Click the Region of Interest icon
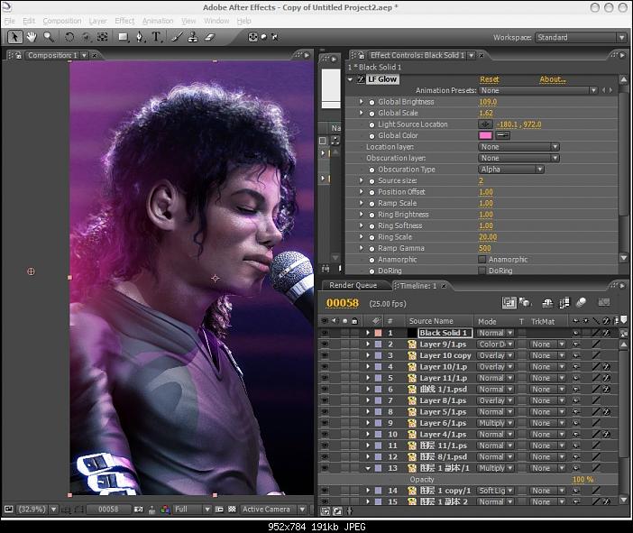Viewport: 633px width, 533px height. [219, 510]
